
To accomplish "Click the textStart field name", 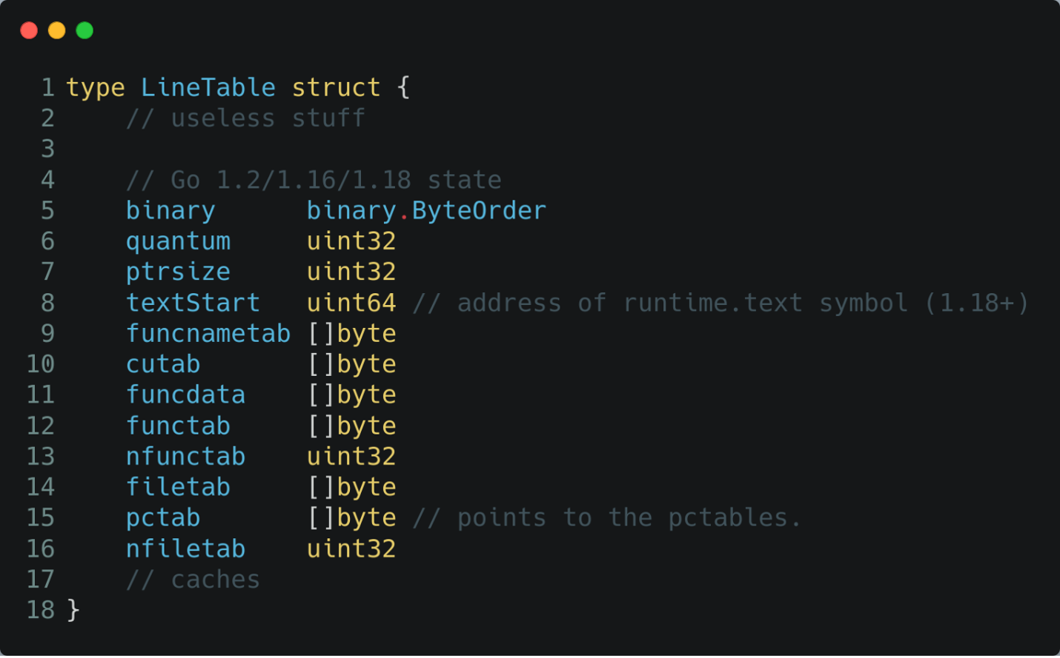I will point(193,303).
